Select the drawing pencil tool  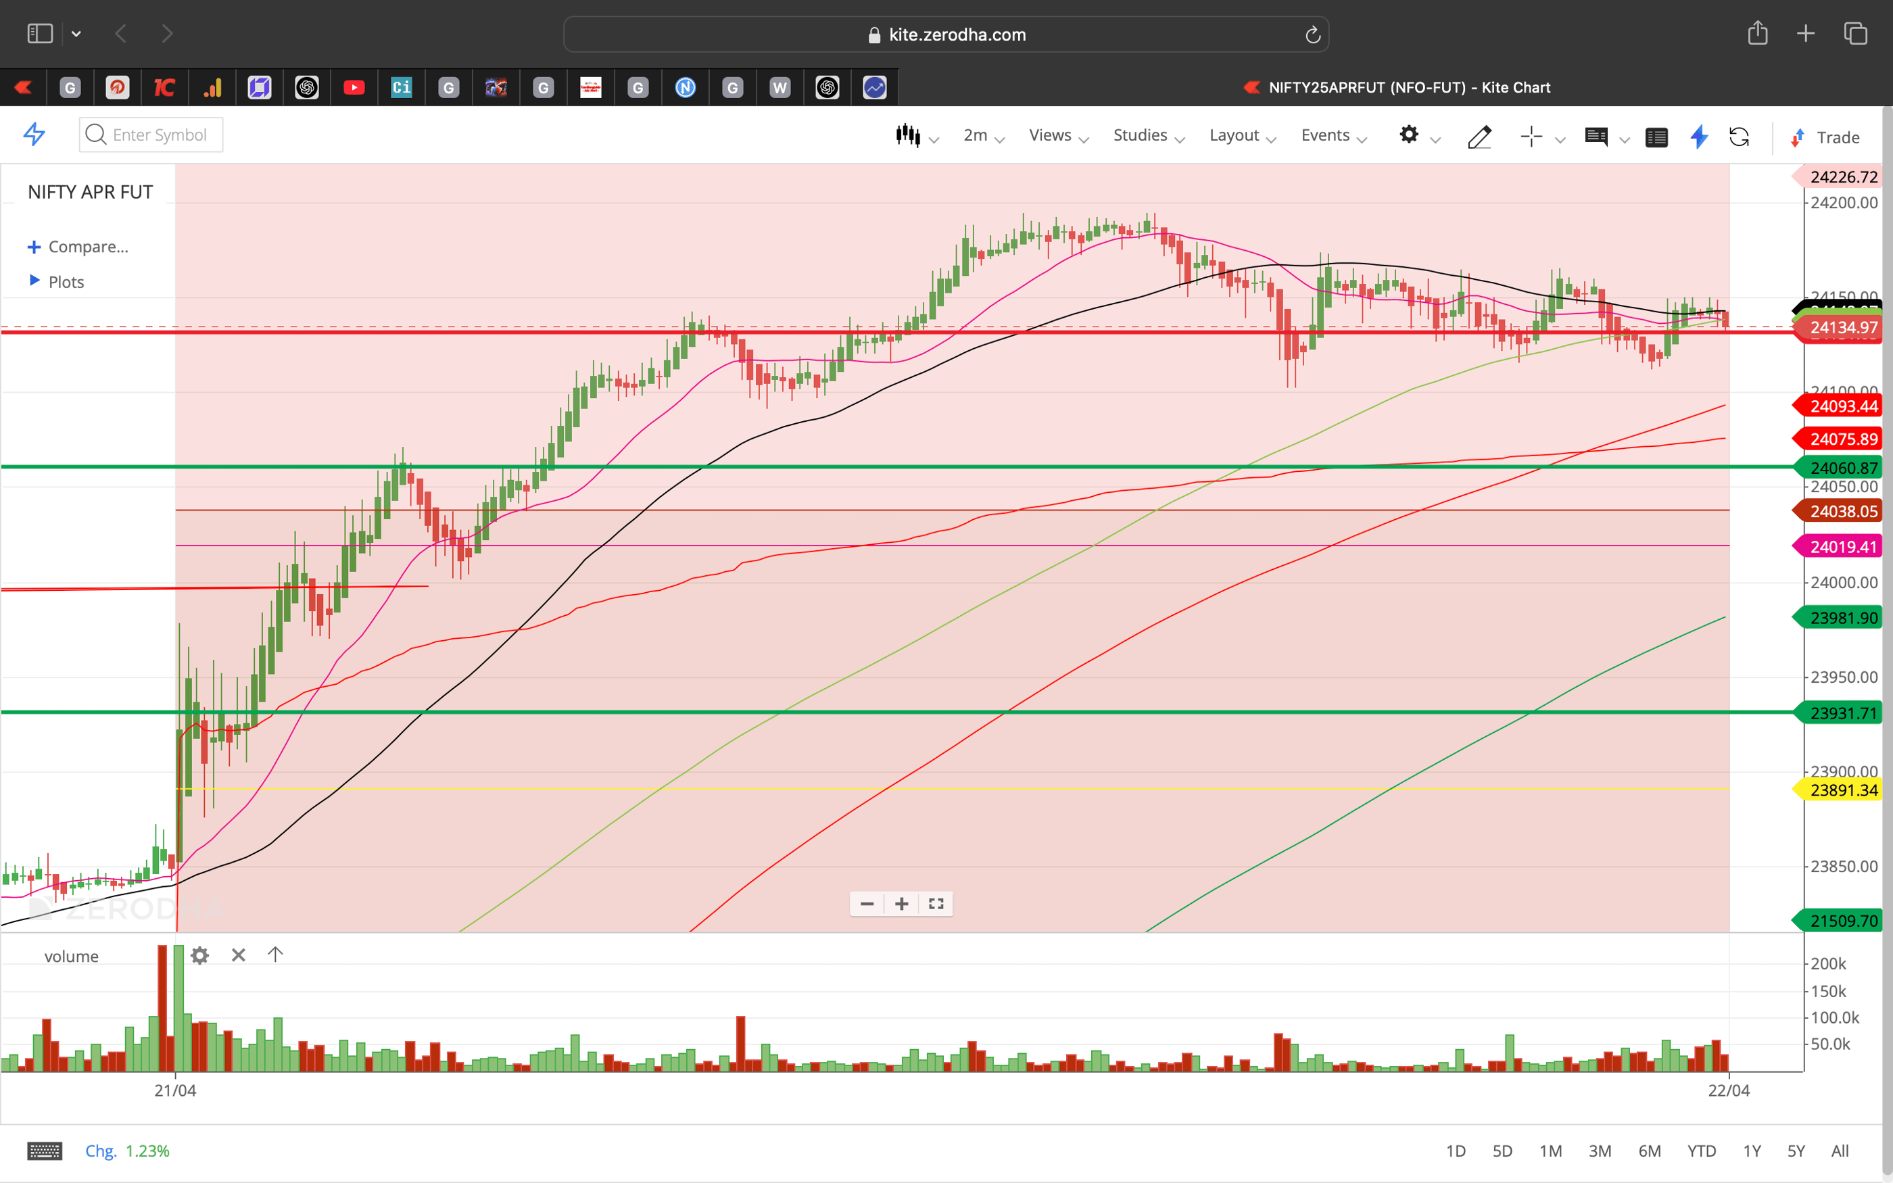(x=1479, y=136)
